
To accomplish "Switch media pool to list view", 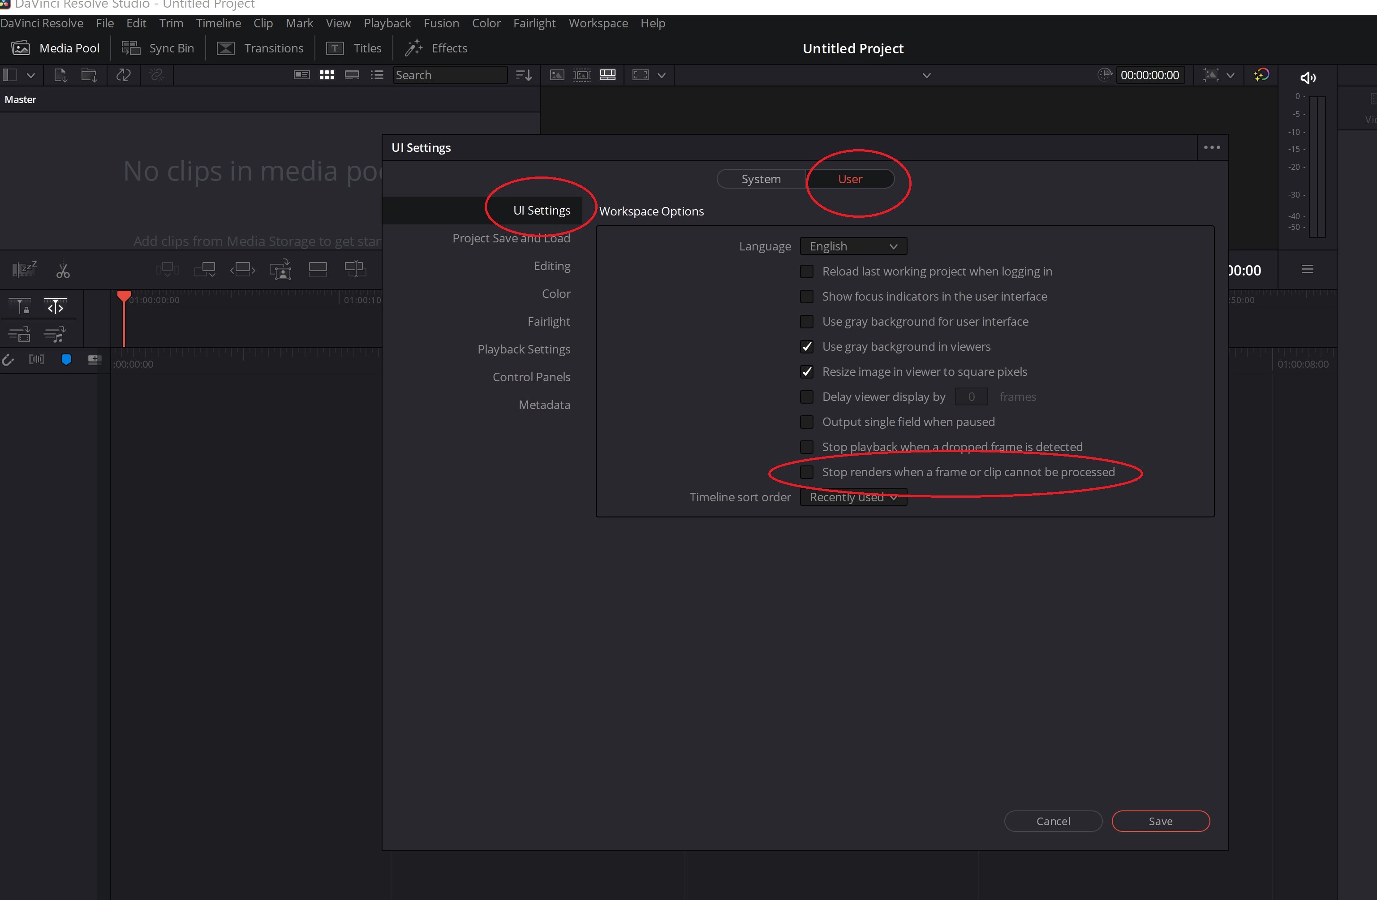I will tap(377, 75).
